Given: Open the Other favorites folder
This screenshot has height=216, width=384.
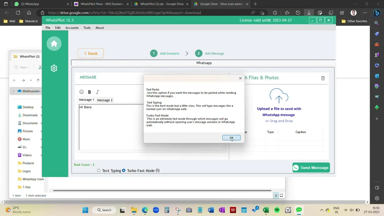Looking at the screenshot, I should point(354,21).
